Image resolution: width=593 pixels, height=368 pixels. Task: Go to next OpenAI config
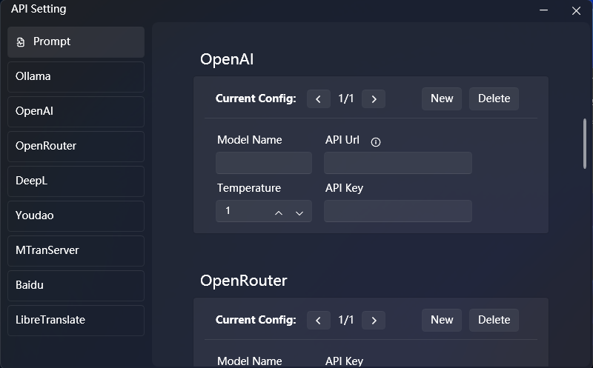coord(374,99)
